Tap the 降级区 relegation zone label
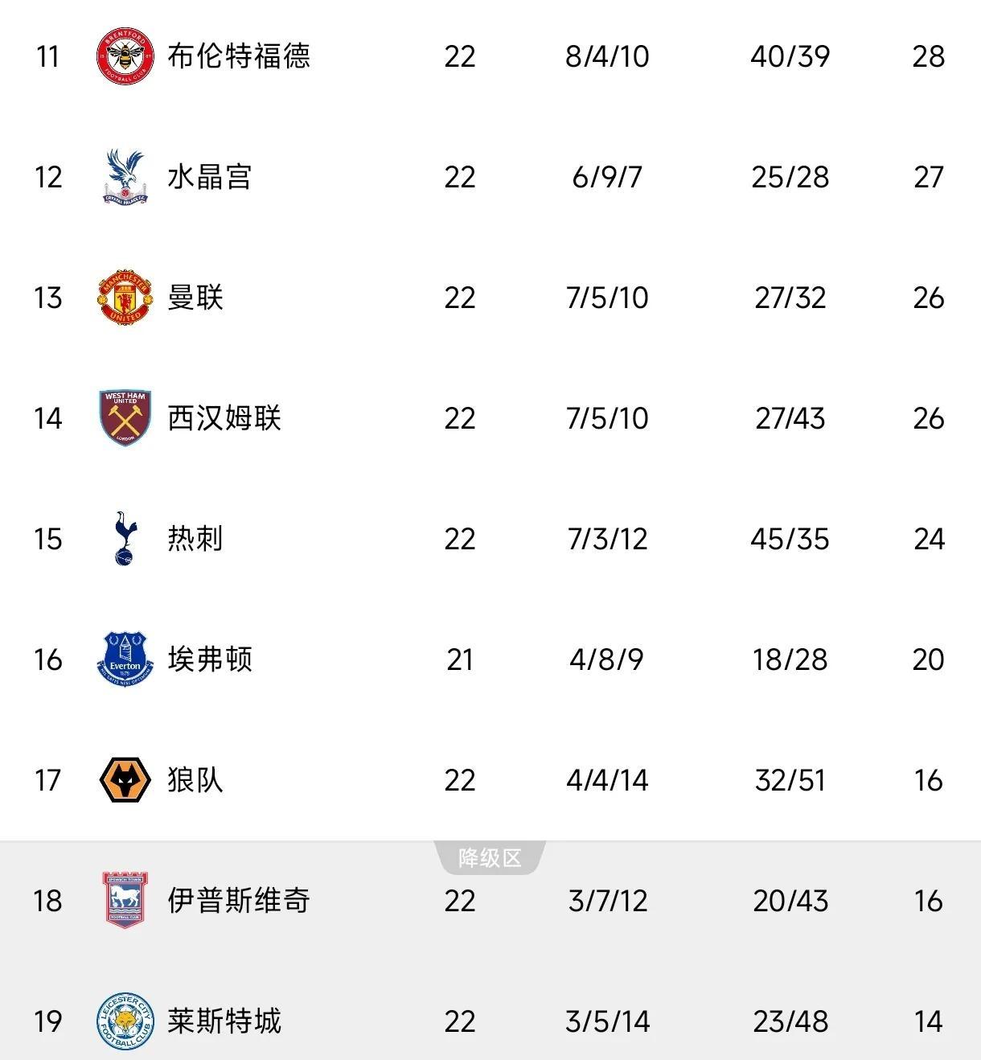The width and height of the screenshot is (981, 1060). (x=490, y=858)
